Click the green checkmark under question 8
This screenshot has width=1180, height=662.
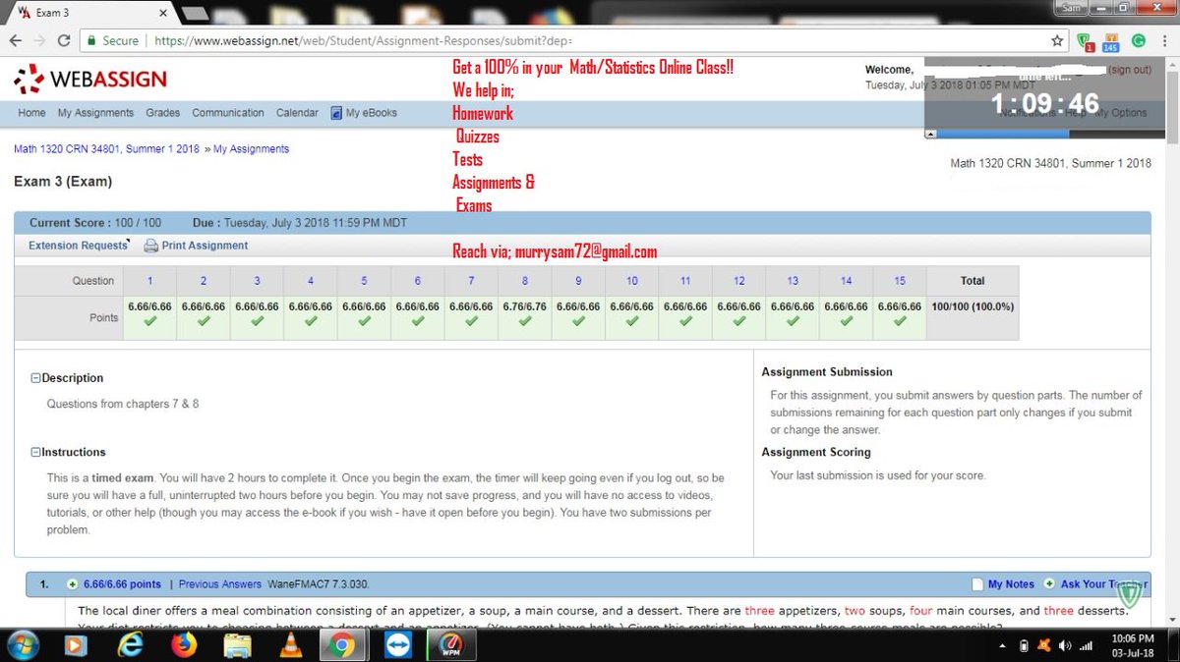coord(524,321)
